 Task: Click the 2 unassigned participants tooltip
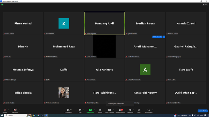point(120,104)
